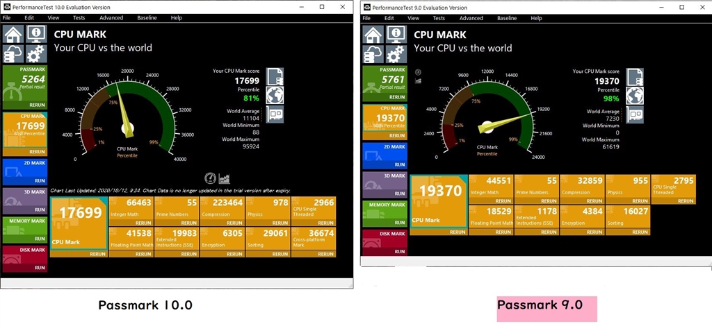
Task: Open Baseline menu in PerformanceTest 9.0
Action: tap(507, 18)
